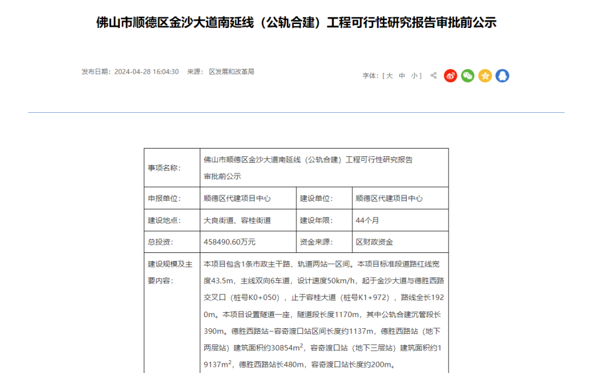Click the article headline at top

pos(296,23)
